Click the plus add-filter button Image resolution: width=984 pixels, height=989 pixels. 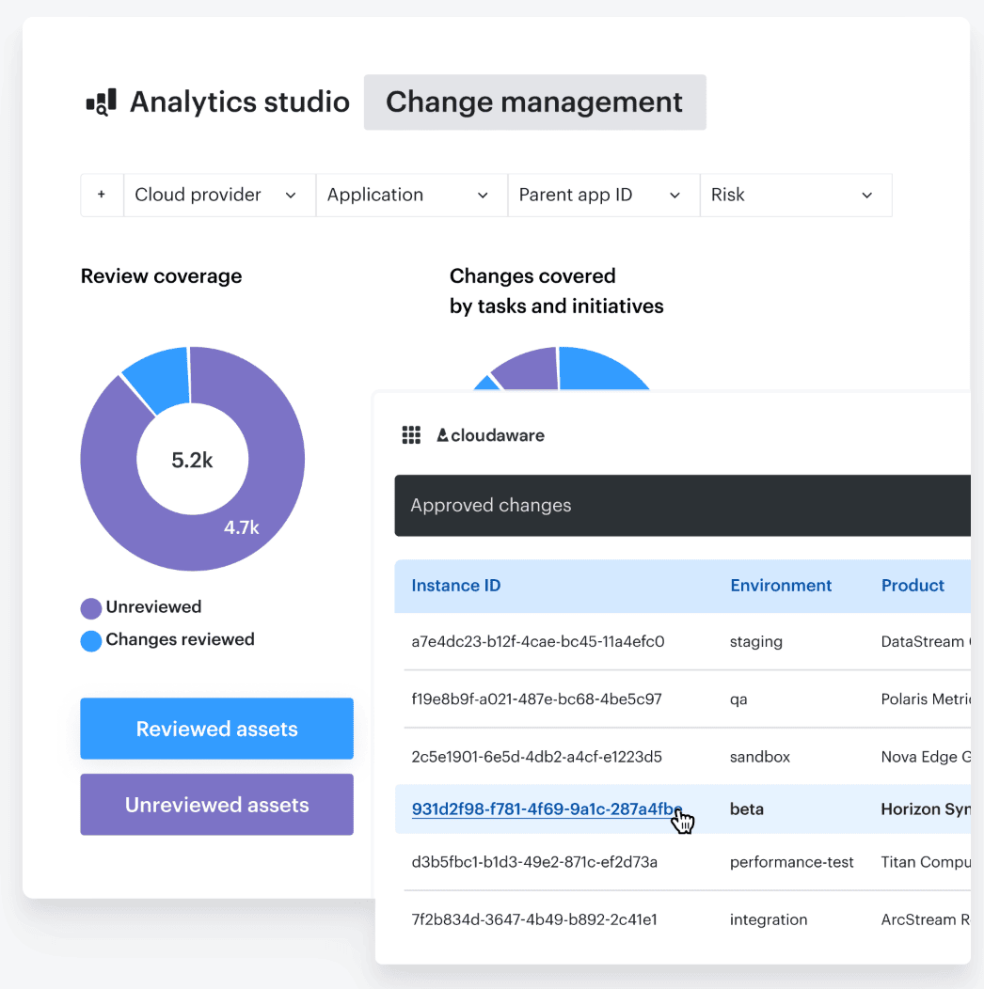[102, 195]
